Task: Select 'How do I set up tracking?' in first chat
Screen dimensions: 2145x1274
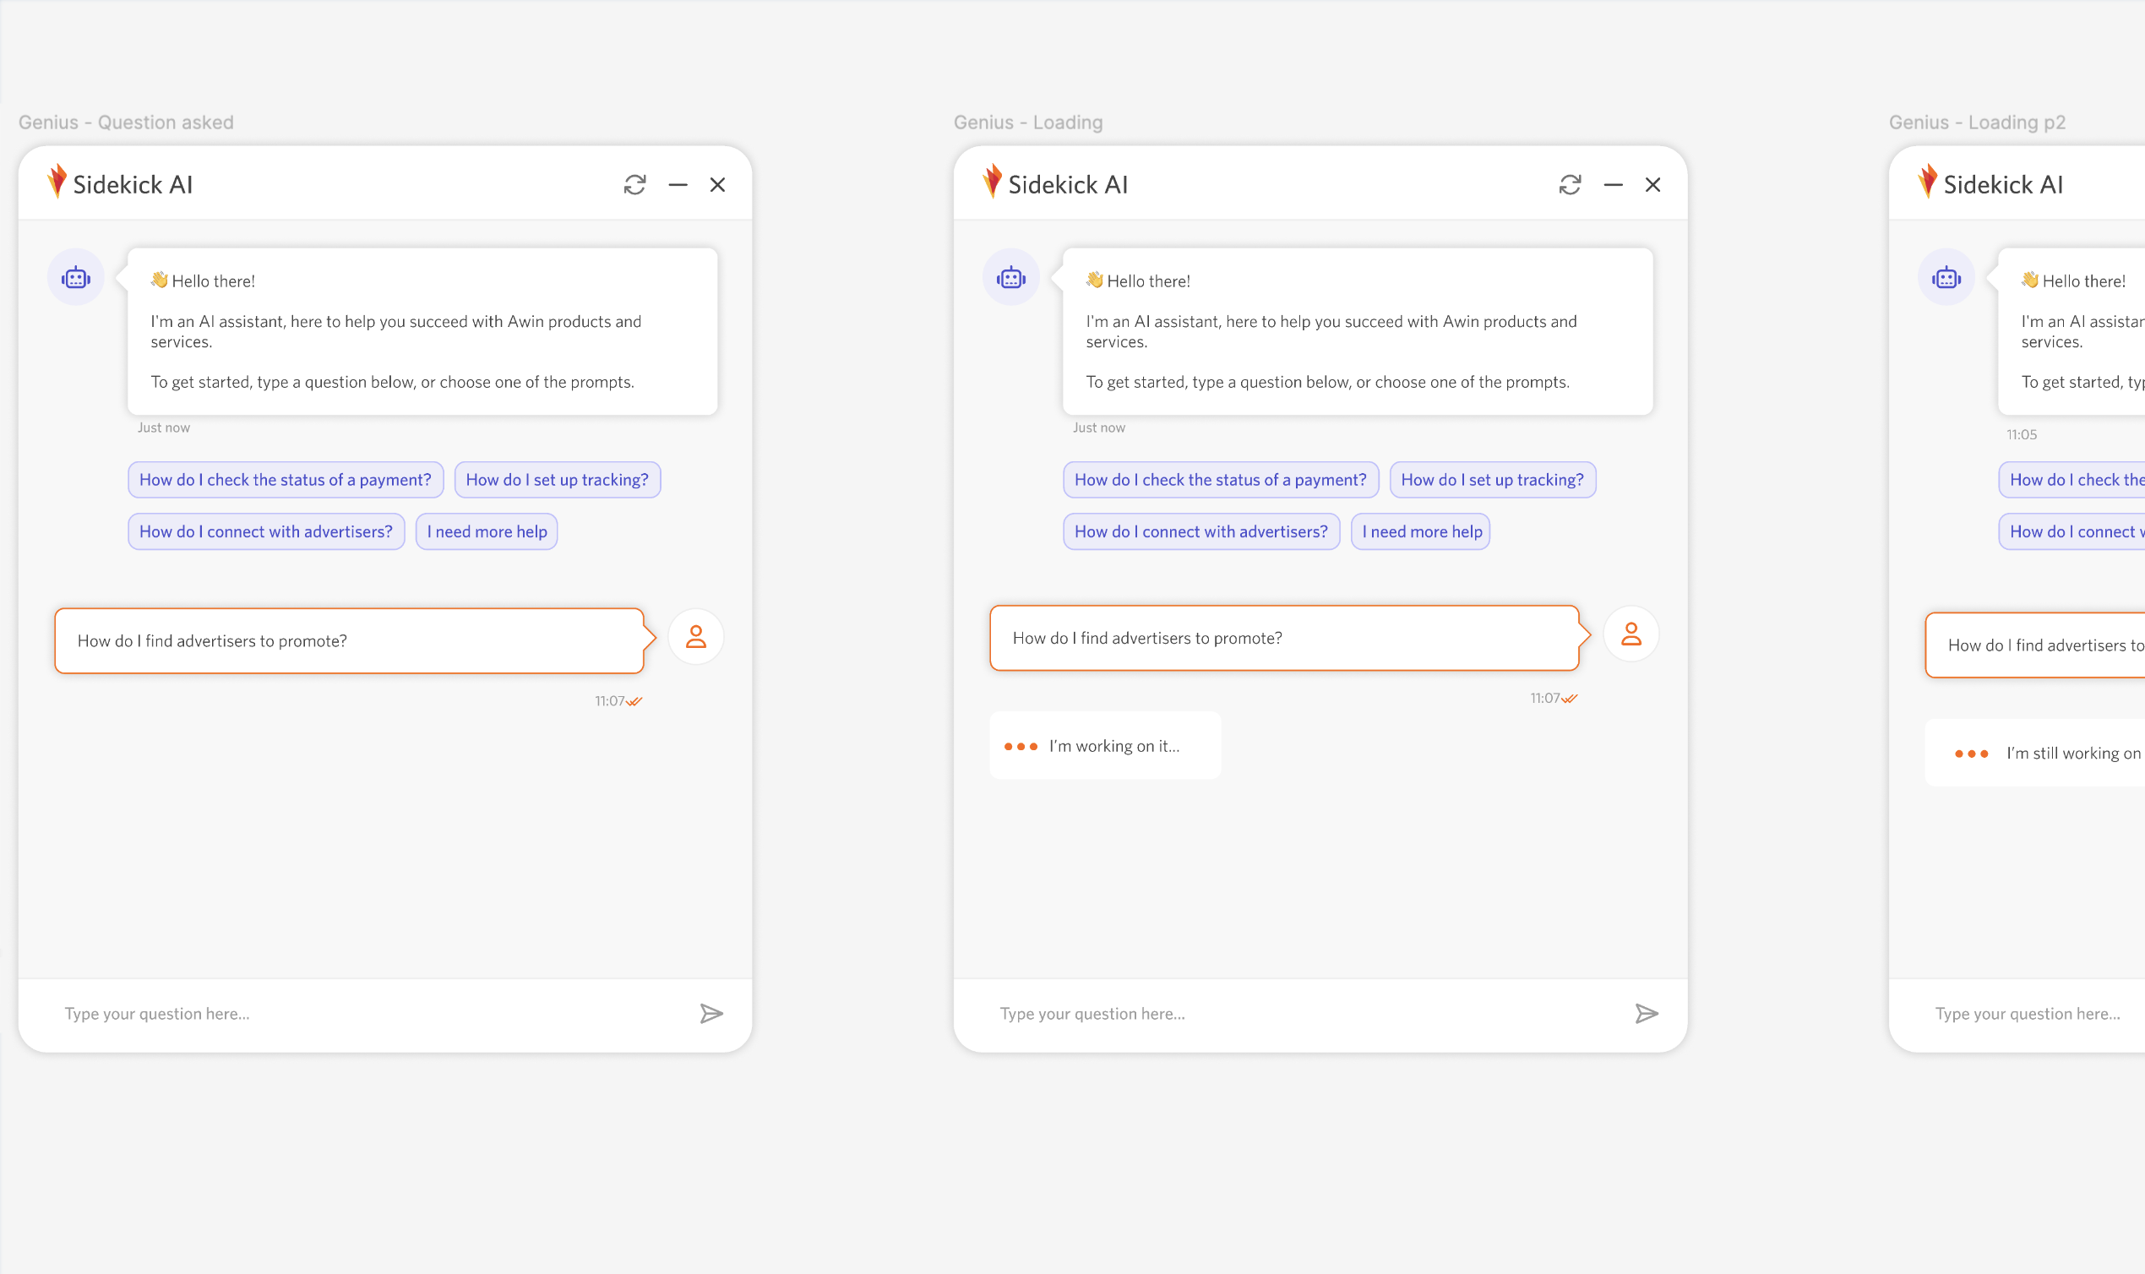Action: tap(557, 480)
